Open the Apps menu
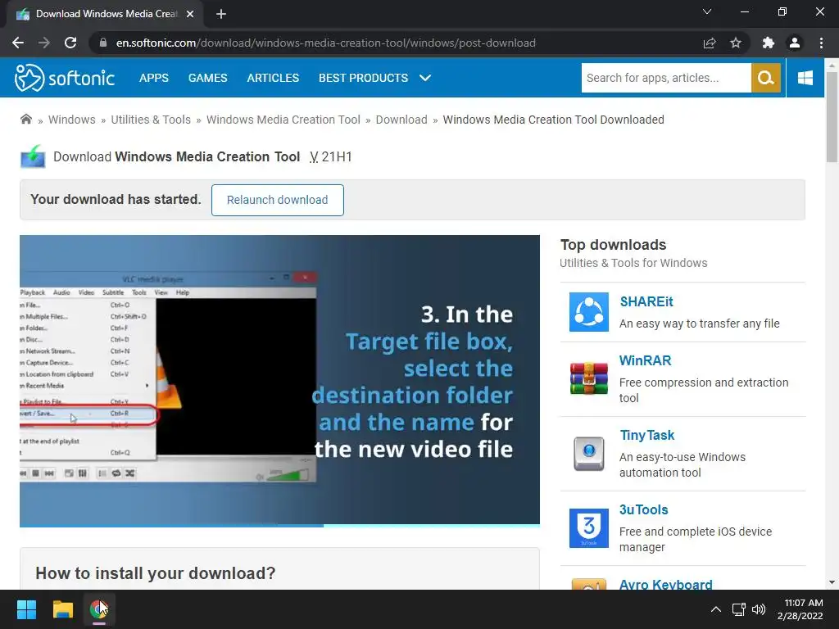 tap(153, 78)
